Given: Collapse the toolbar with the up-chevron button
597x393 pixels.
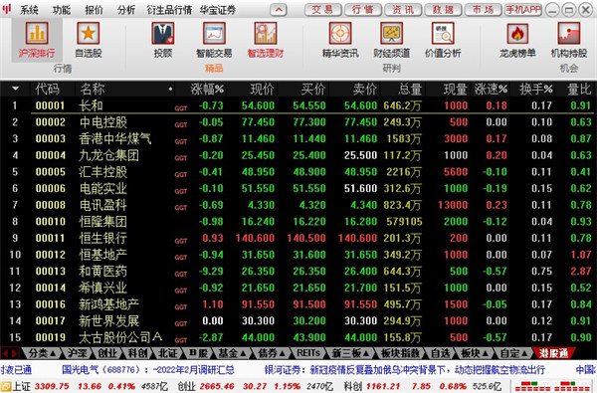Looking at the screenshot, I should (279, 10).
